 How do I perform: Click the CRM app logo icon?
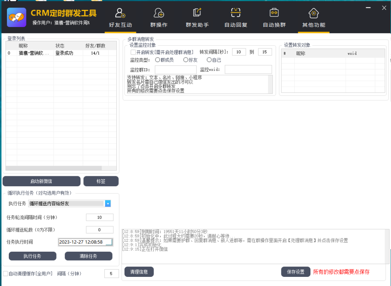tap(16, 17)
